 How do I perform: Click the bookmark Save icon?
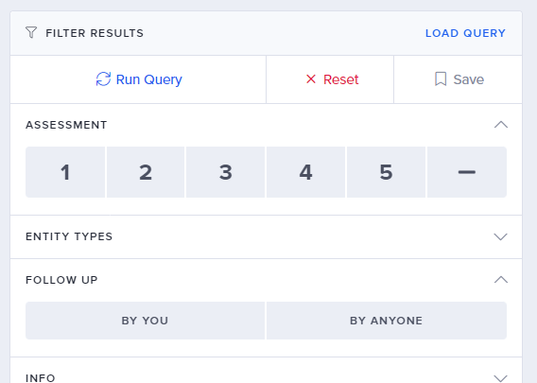(441, 79)
